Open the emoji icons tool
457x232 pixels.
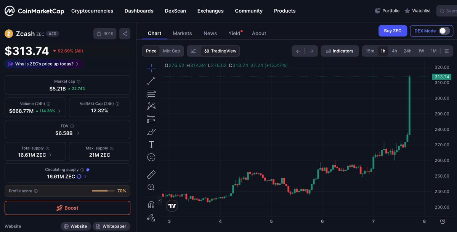(151, 157)
